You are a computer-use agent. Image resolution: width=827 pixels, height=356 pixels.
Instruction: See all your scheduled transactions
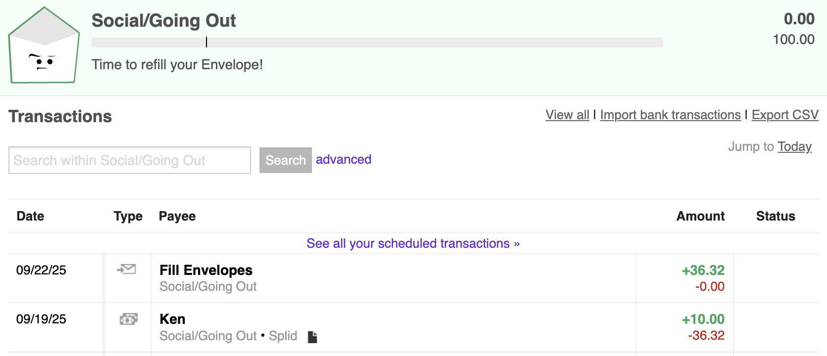(413, 243)
